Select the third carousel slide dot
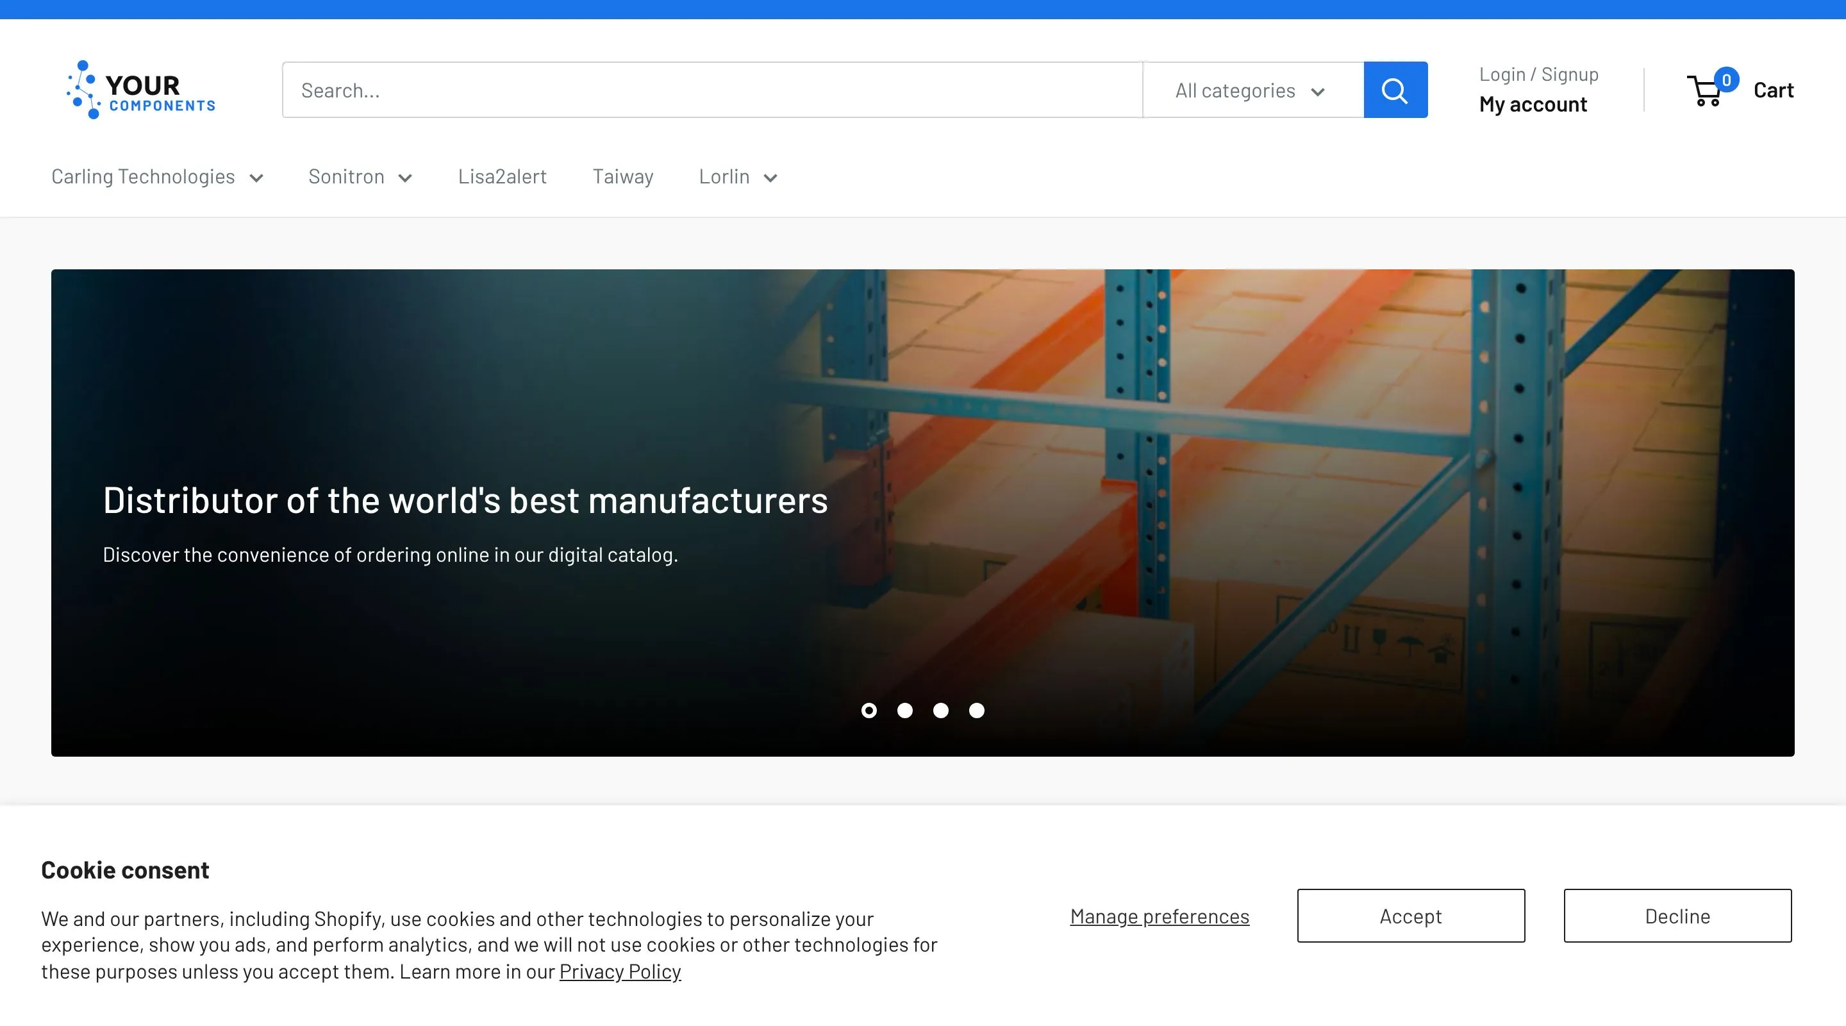 941,711
